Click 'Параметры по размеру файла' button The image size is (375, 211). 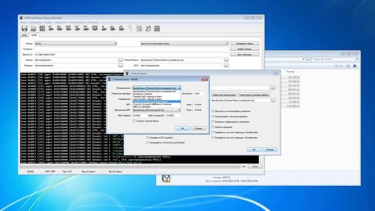(x=254, y=95)
